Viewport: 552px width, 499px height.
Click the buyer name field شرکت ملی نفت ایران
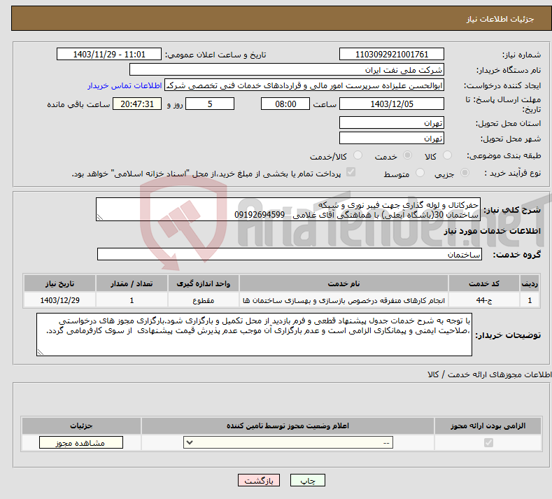pyautogui.click(x=287, y=70)
